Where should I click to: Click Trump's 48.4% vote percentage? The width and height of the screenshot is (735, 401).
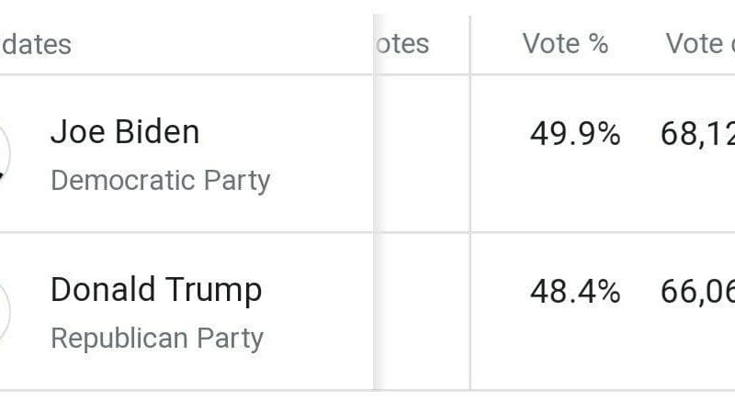575,292
